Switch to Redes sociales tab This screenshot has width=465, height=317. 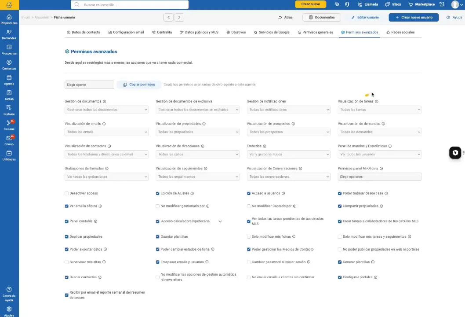(x=400, y=32)
